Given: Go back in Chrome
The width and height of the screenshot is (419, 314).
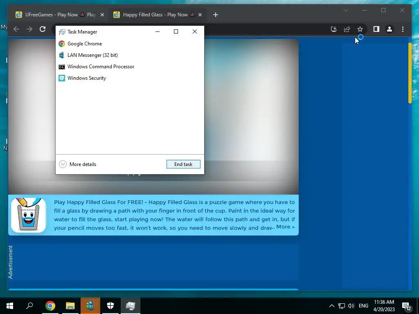Looking at the screenshot, I should coord(16,29).
